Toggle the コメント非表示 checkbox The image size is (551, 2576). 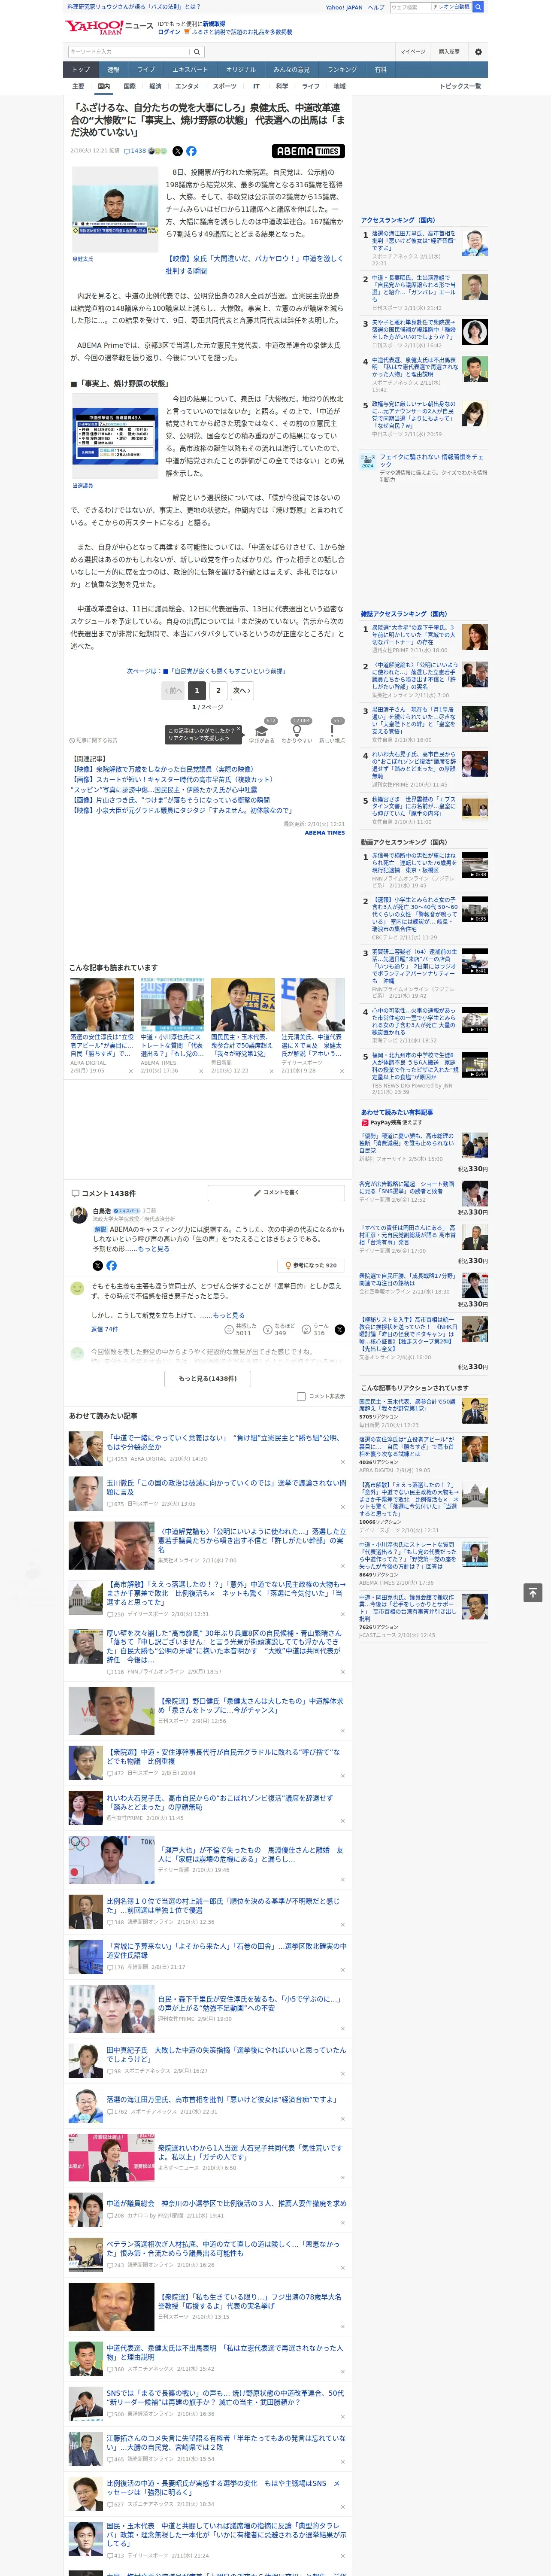tap(301, 1396)
